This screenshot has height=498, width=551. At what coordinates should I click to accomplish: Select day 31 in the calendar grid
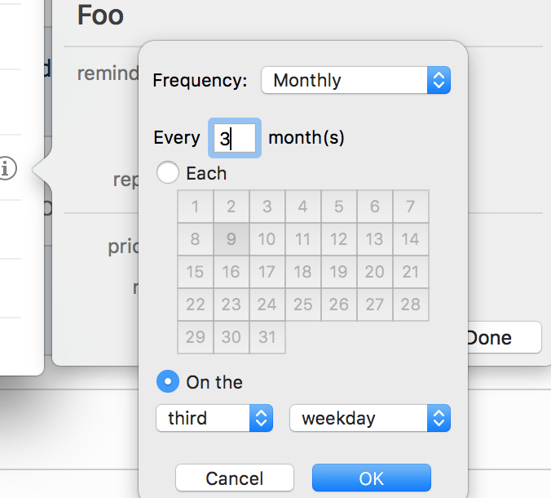click(267, 337)
